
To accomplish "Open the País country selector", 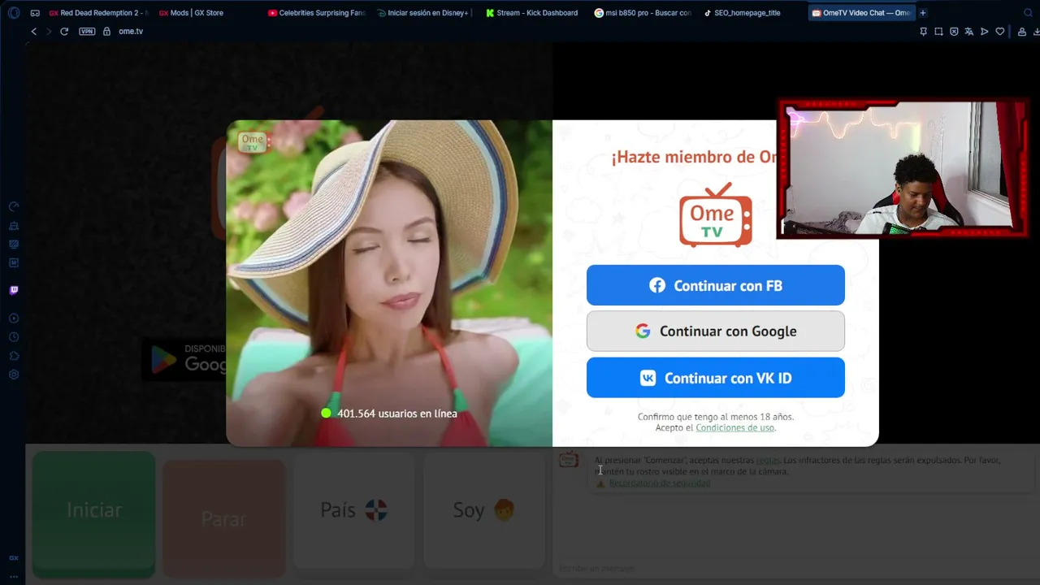I will [x=353, y=510].
